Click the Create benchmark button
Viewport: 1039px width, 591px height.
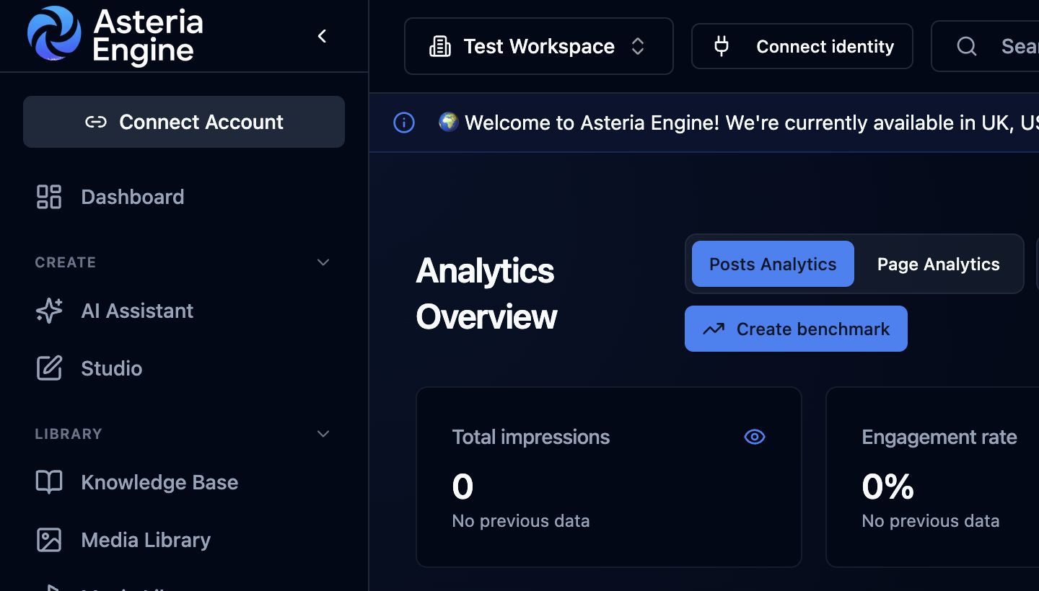[796, 329]
